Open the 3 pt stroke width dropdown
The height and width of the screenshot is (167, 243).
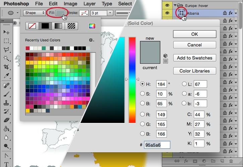110,13
